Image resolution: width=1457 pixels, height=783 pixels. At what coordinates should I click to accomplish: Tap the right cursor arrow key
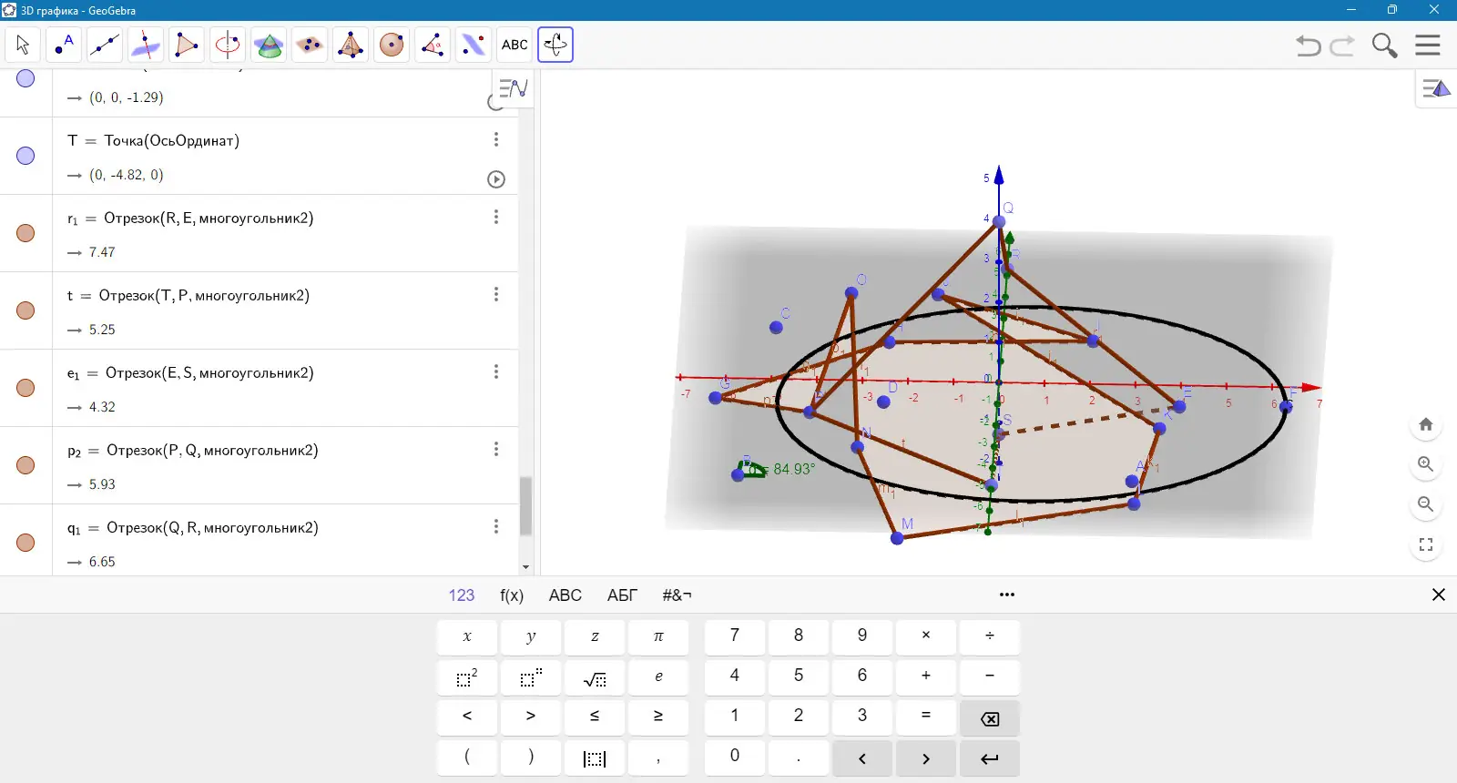tap(926, 758)
